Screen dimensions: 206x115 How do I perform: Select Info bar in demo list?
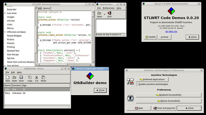[x=11, y=21]
